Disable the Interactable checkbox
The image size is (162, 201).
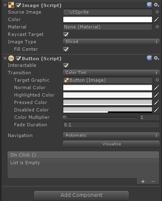(66, 65)
